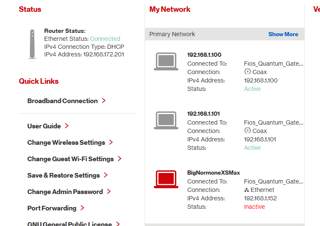320x226 pixels.
Task: Click the 192.168.1.100 device name
Action: (204, 55)
